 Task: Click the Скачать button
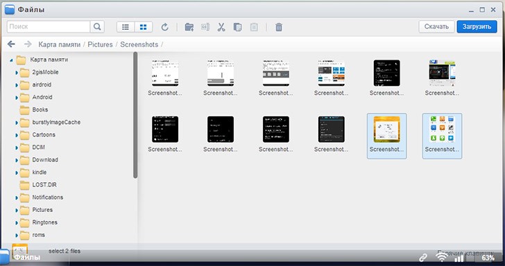(436, 27)
